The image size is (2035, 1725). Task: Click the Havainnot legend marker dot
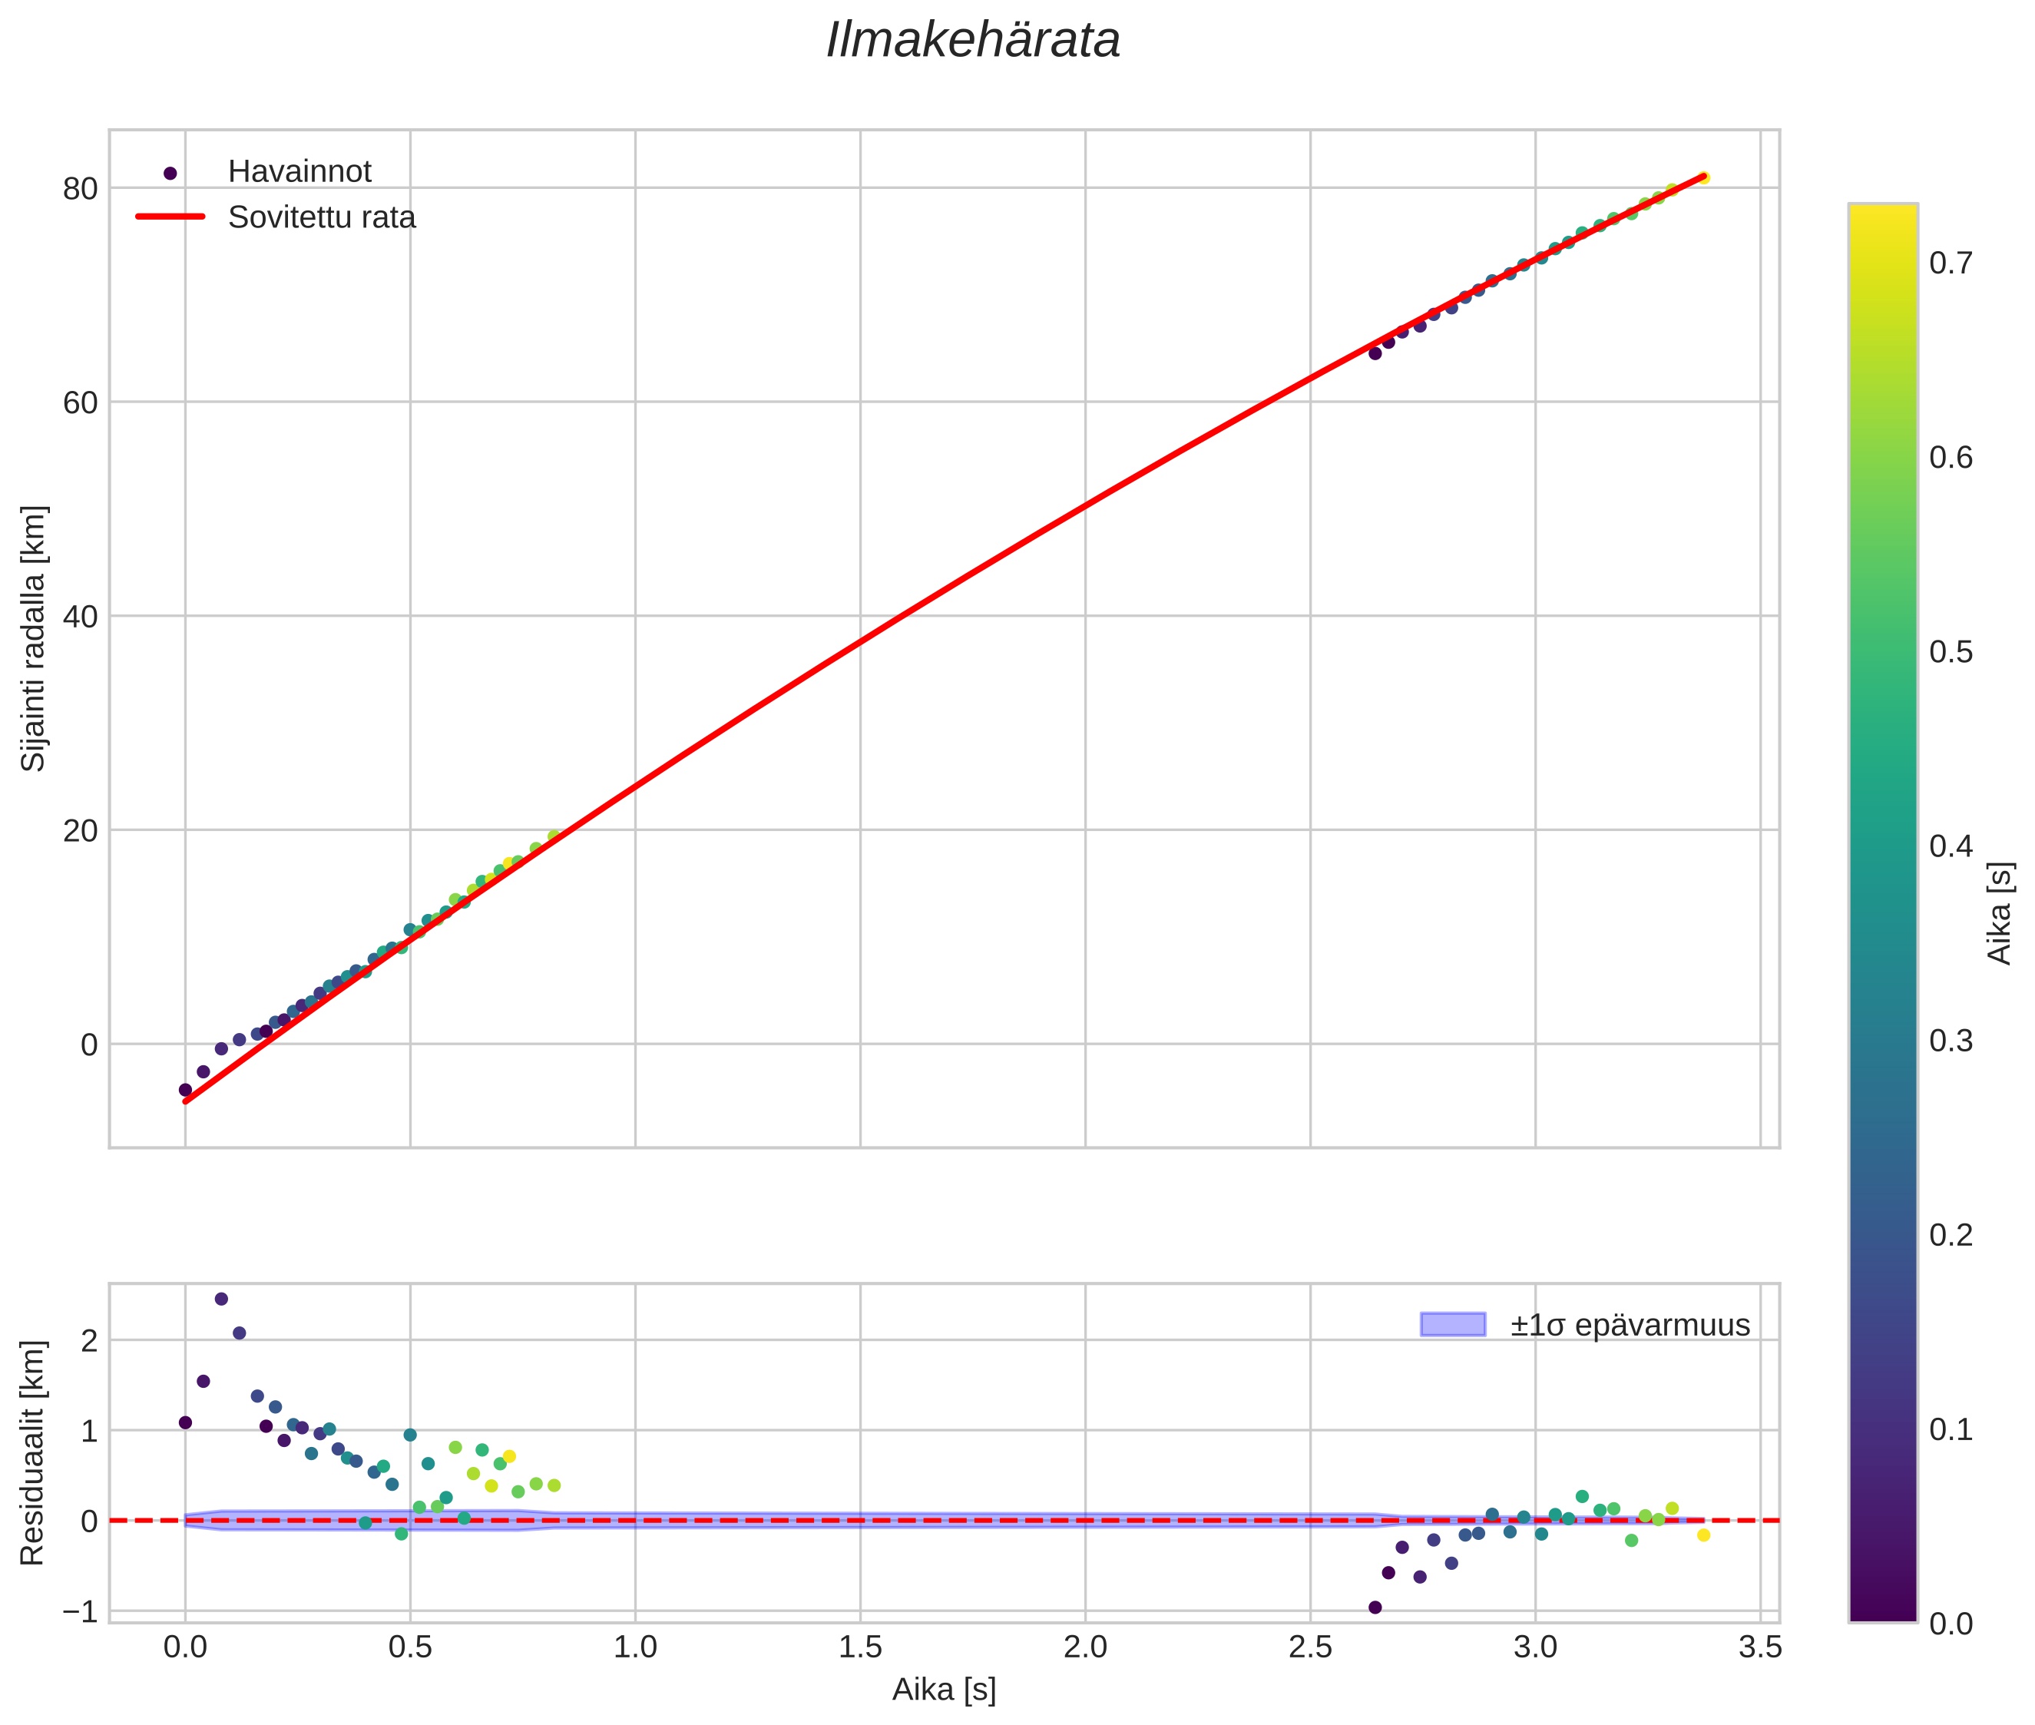[x=170, y=173]
